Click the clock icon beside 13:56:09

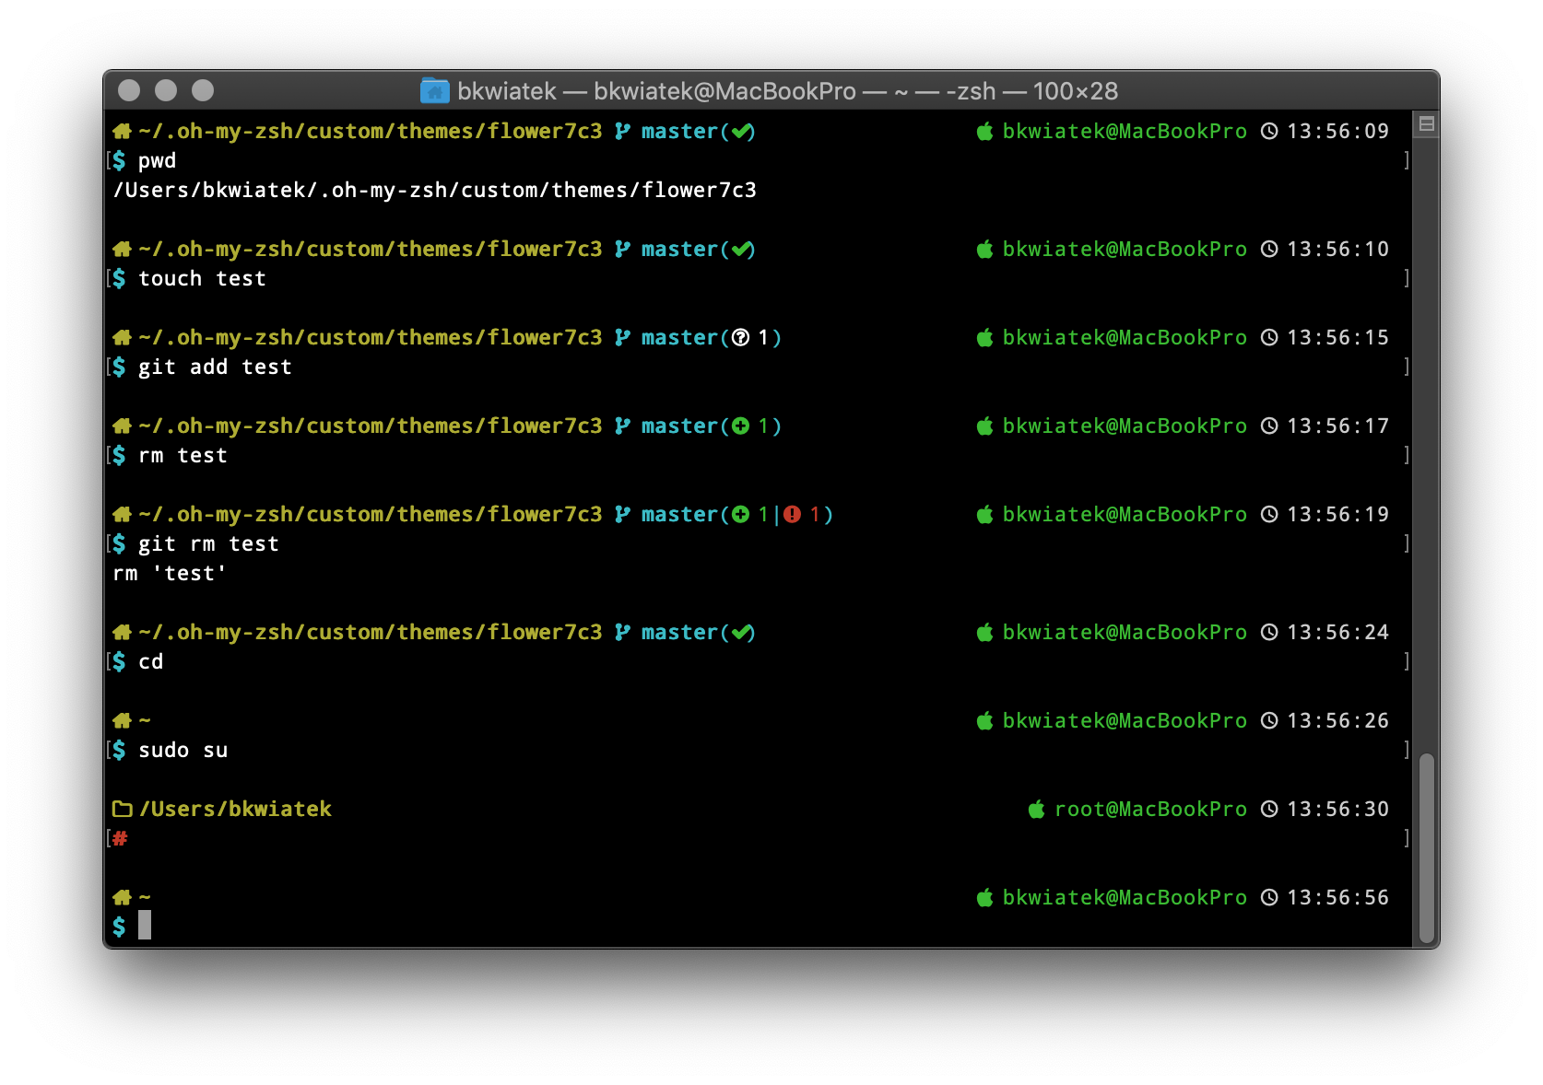(x=1269, y=131)
